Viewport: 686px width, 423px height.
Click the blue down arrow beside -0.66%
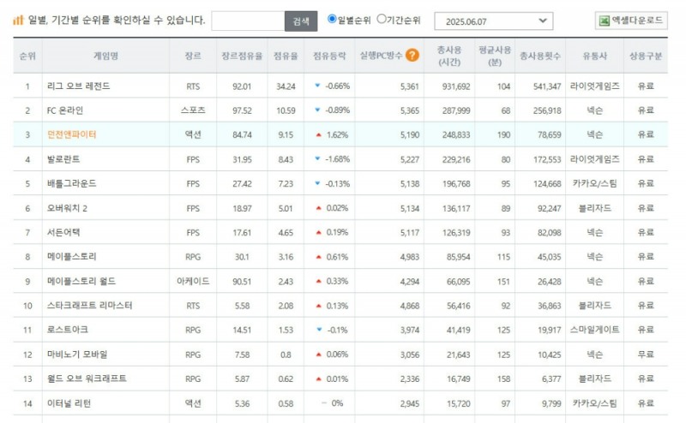click(x=317, y=86)
